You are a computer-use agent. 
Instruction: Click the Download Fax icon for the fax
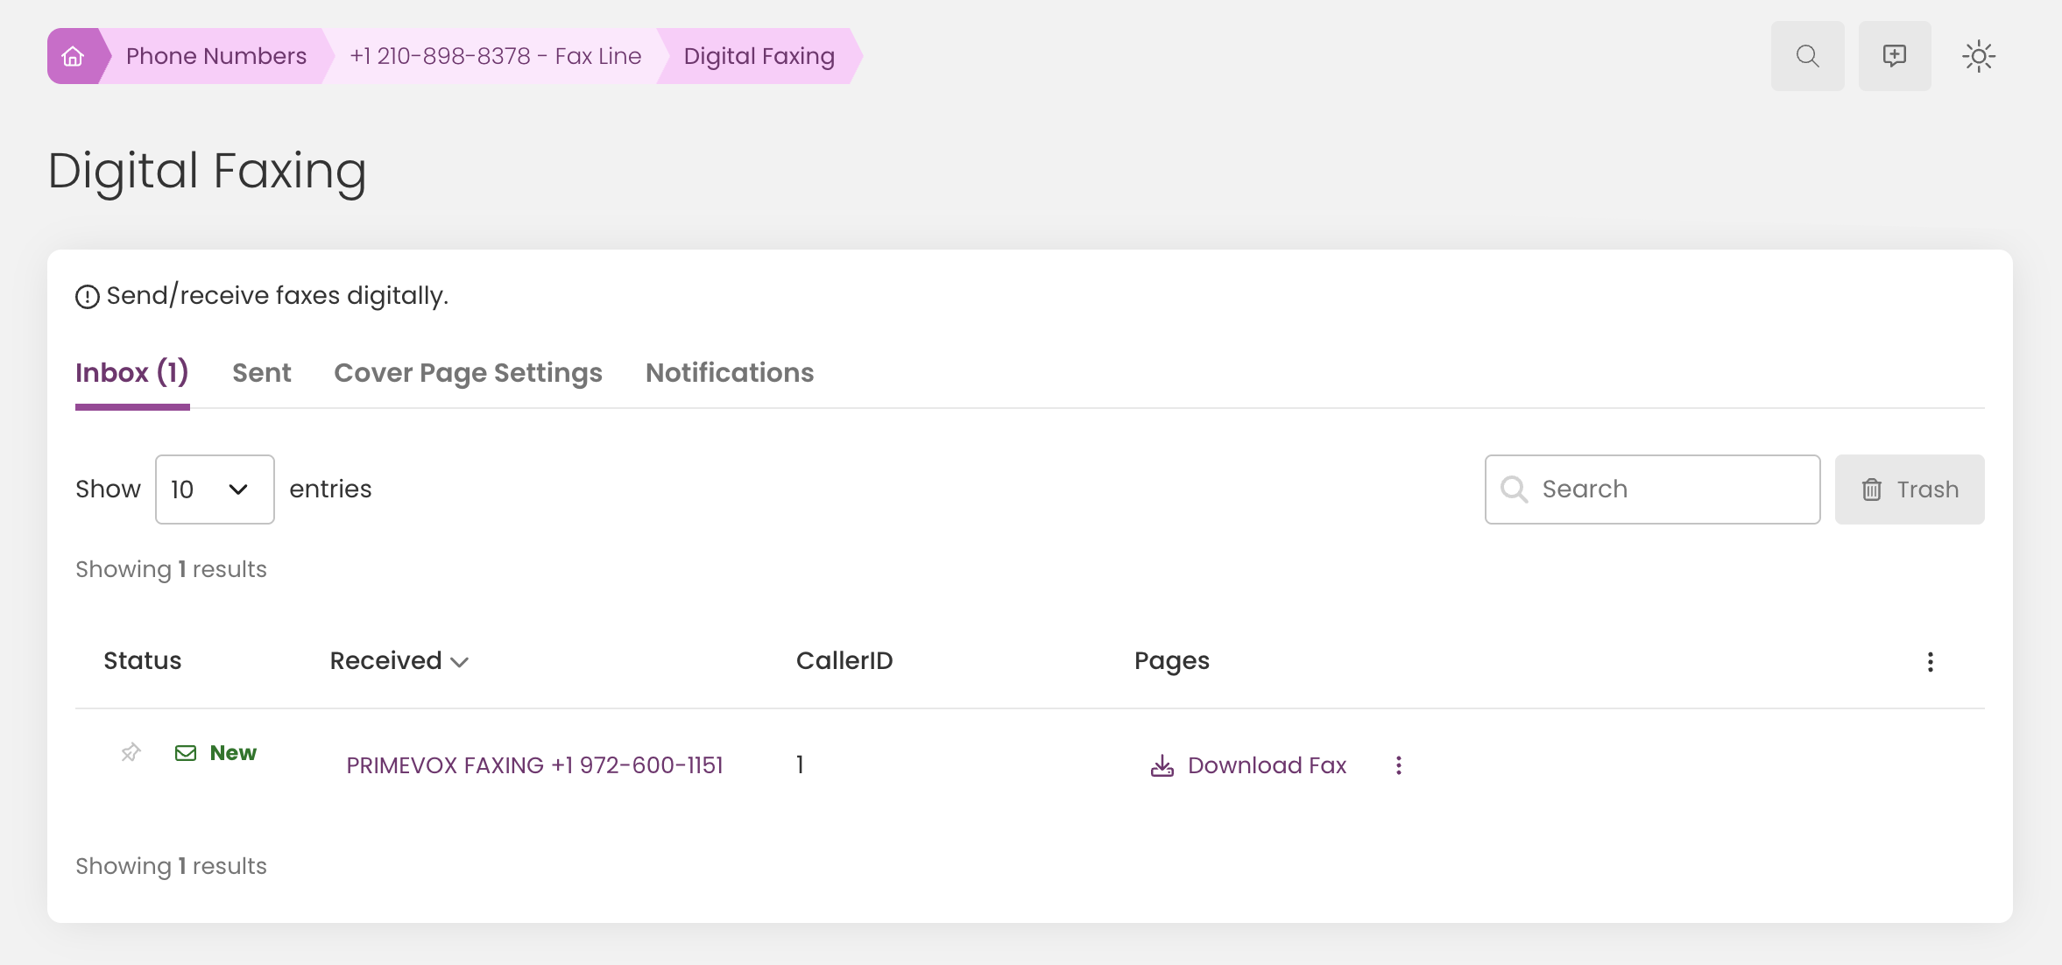click(x=1162, y=764)
